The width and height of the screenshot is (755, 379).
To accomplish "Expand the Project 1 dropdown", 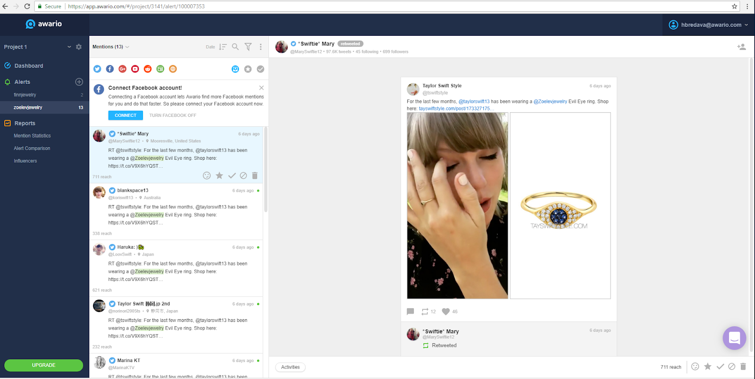I will [x=69, y=47].
